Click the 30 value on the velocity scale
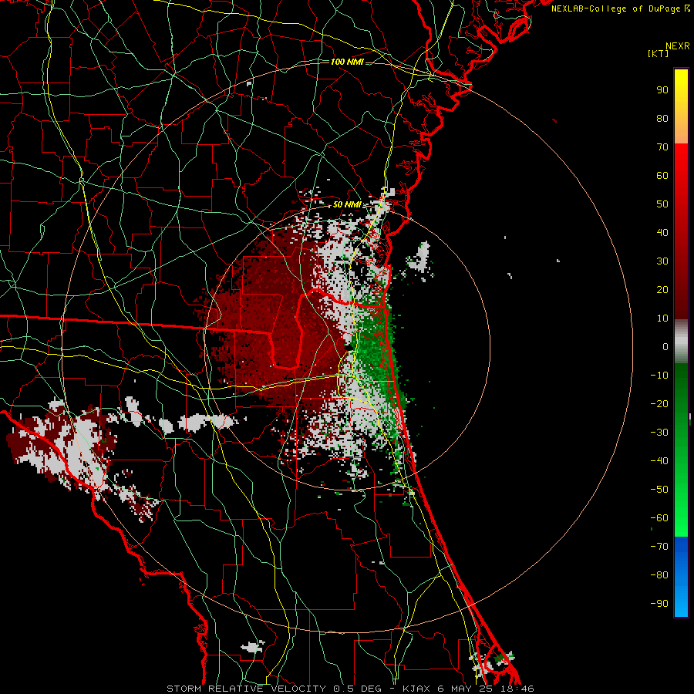 coord(662,261)
